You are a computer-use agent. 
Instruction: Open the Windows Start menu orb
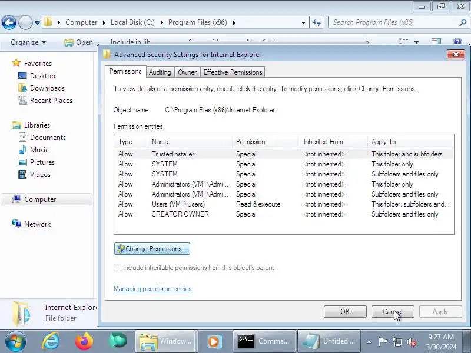click(15, 342)
